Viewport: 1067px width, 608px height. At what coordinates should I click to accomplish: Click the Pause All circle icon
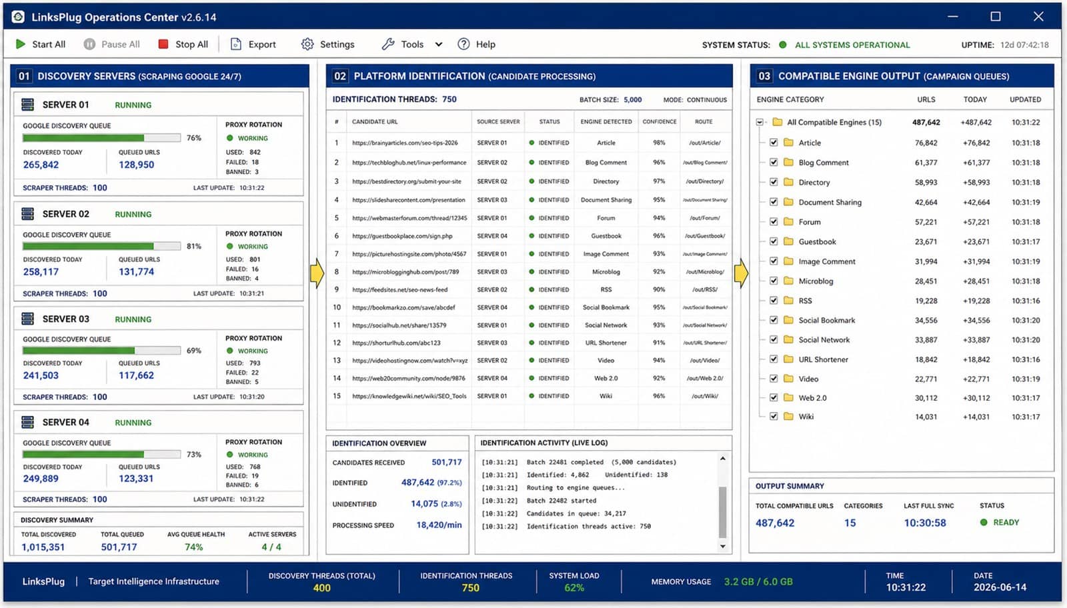(89, 44)
